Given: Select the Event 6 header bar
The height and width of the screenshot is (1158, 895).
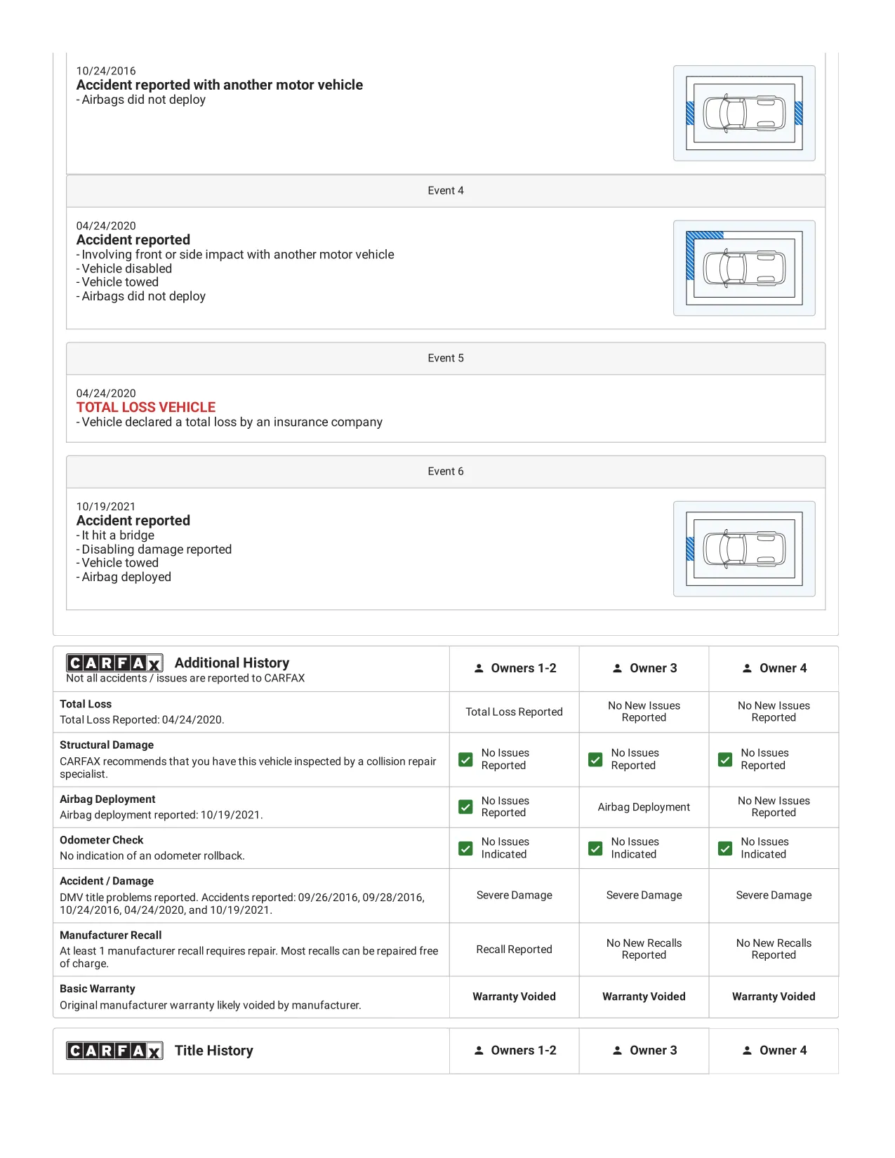Looking at the screenshot, I should tap(446, 472).
